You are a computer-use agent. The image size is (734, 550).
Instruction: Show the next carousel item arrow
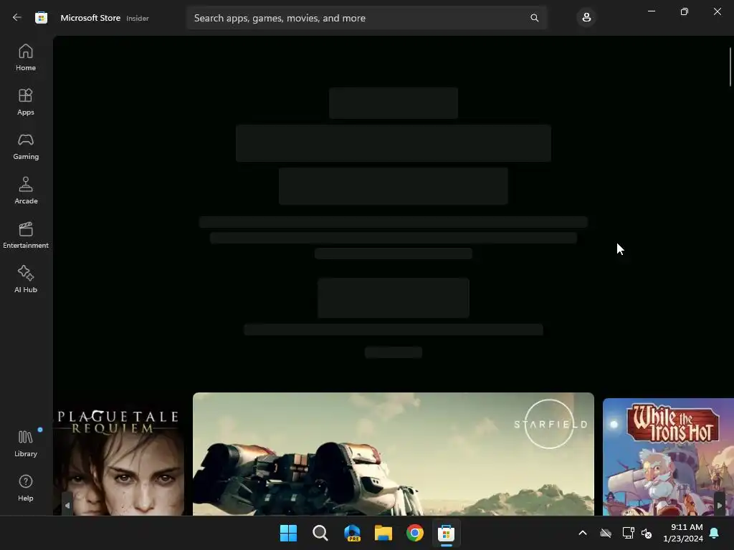pyautogui.click(x=720, y=505)
